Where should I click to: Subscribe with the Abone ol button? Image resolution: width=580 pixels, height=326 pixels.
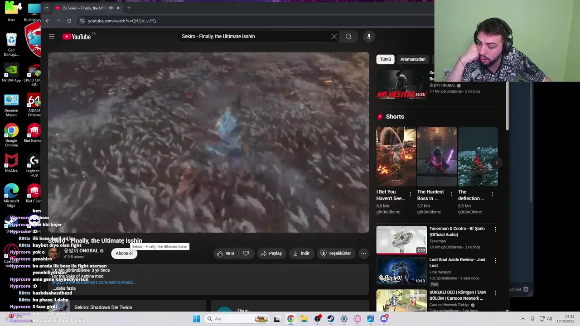[x=124, y=254]
